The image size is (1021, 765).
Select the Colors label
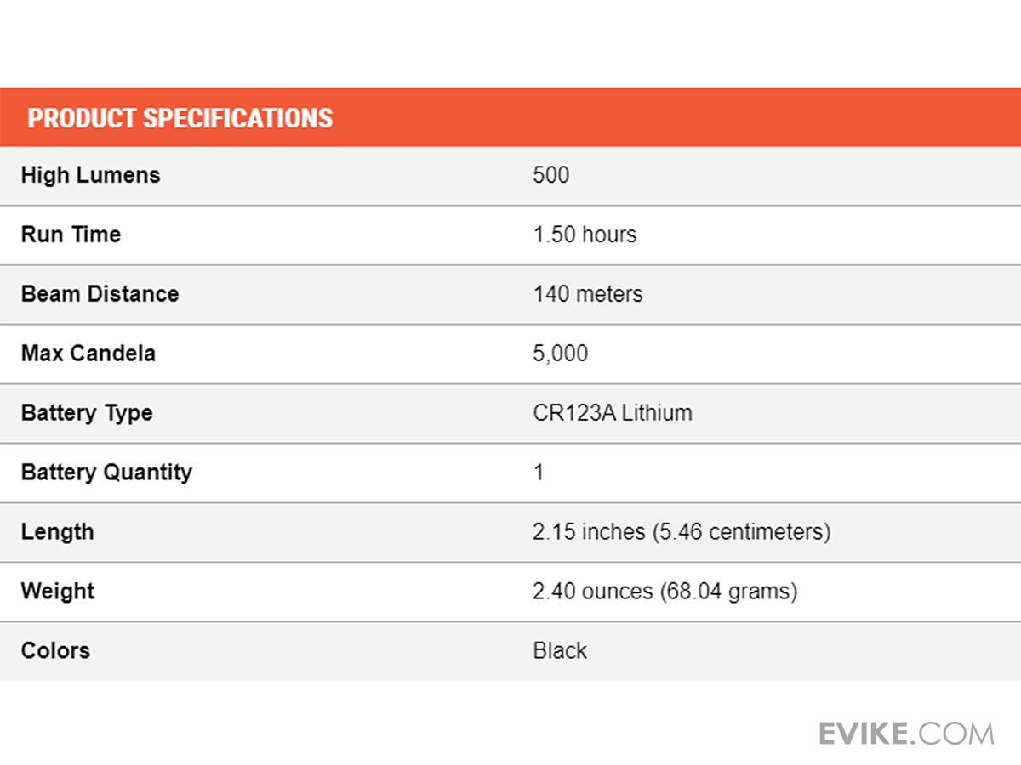(55, 650)
